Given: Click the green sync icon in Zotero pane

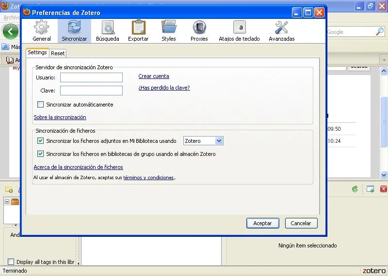Looking at the screenshot, I should coord(355,189).
